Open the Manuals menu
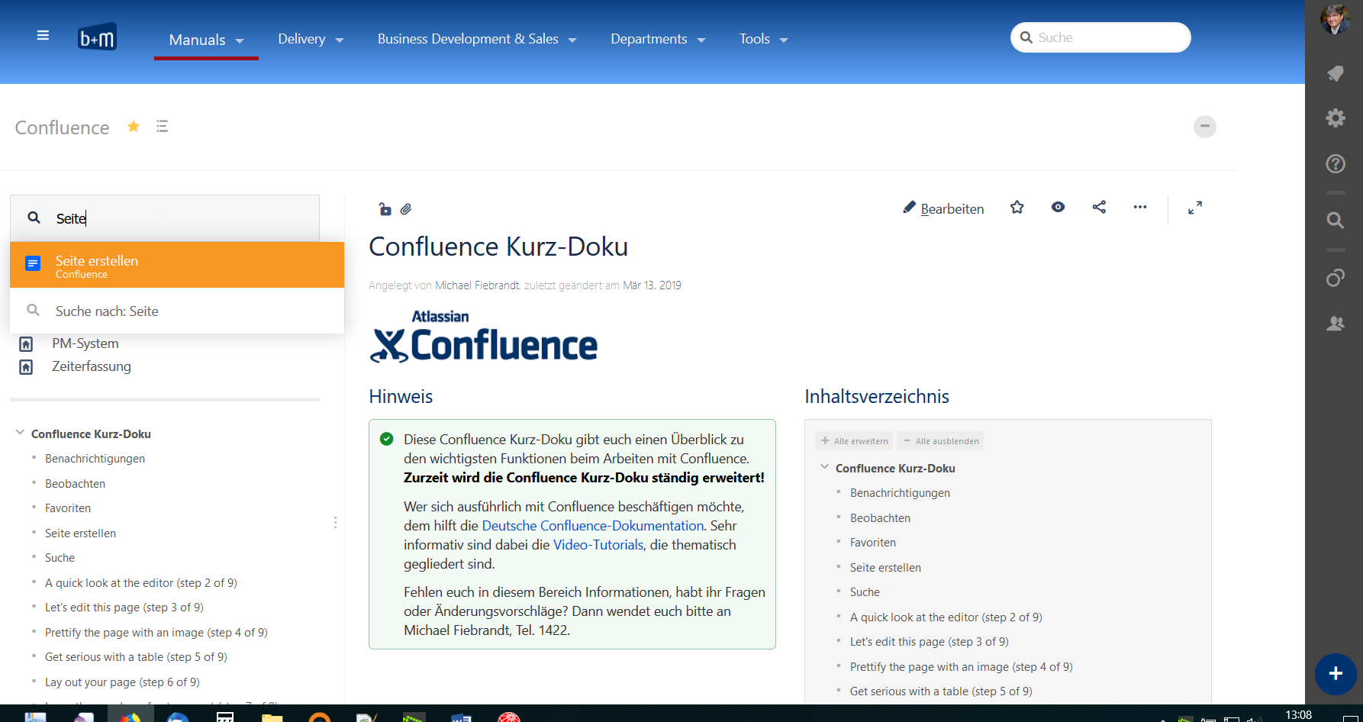The height and width of the screenshot is (722, 1363). click(x=206, y=40)
